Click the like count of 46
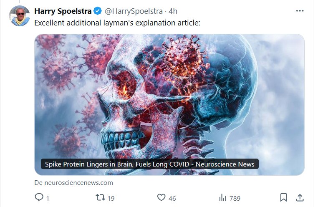Viewport: 318px width, 207px height. [x=172, y=198]
